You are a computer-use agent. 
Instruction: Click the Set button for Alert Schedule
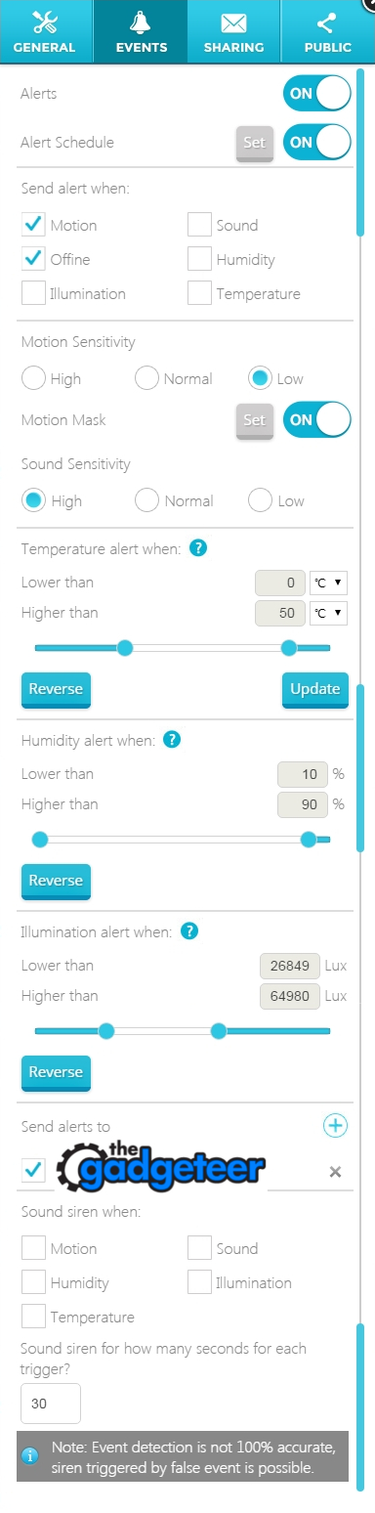(254, 144)
